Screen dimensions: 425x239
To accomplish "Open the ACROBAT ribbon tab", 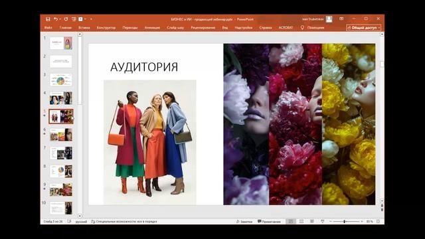I will click(286, 28).
